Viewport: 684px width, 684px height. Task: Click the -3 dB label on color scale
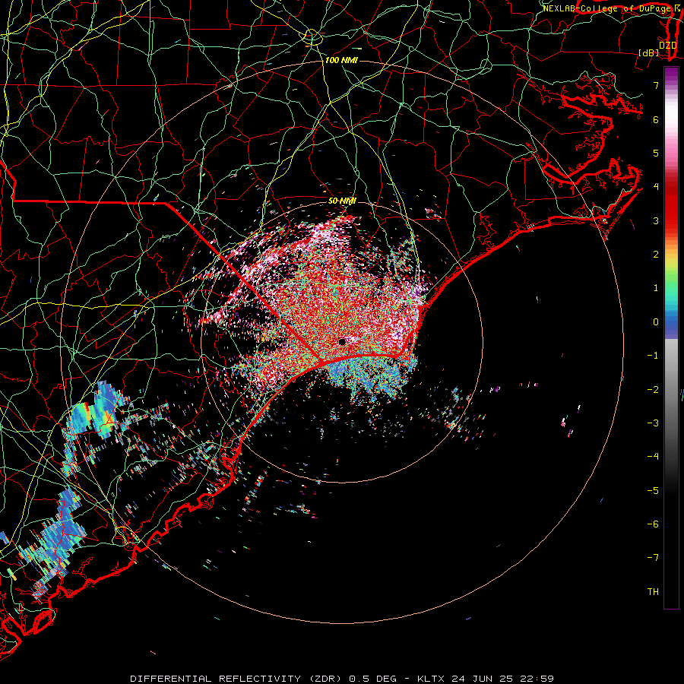tap(653, 423)
